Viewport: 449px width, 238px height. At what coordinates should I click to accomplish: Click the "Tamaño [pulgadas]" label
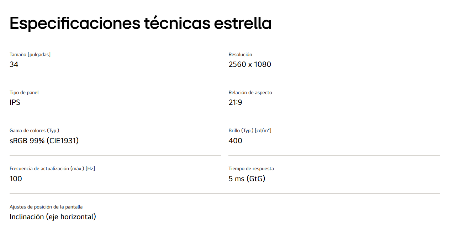[30, 54]
